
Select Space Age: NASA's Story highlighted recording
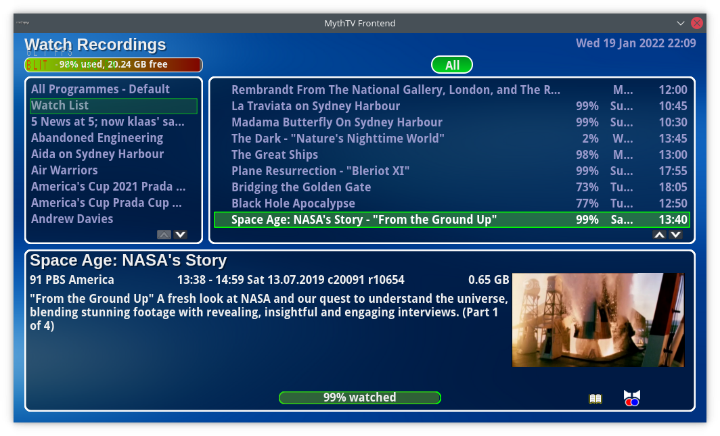pyautogui.click(x=452, y=220)
